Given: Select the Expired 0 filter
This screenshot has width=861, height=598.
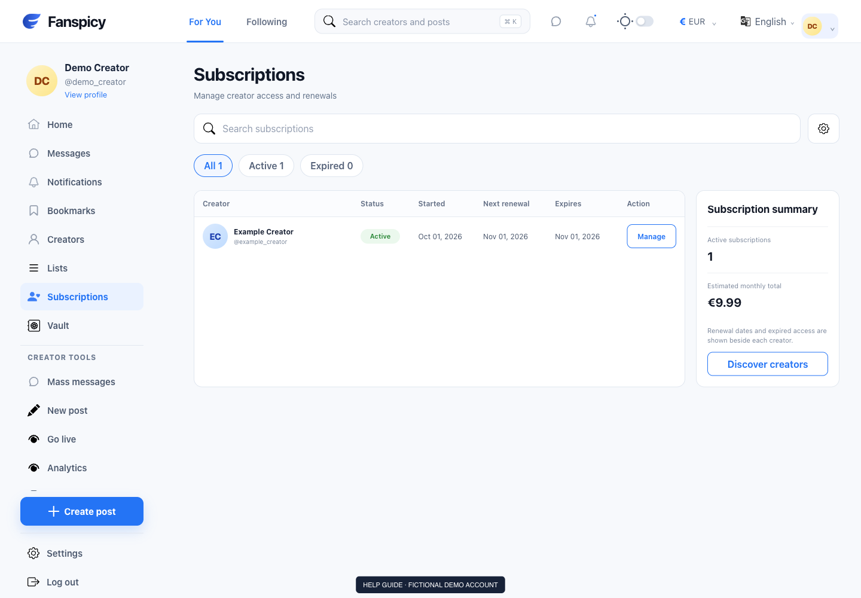Looking at the screenshot, I should [331, 166].
